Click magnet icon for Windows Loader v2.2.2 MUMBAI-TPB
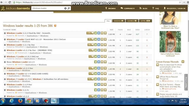189x106 pixels. pyautogui.click(x=102, y=50)
